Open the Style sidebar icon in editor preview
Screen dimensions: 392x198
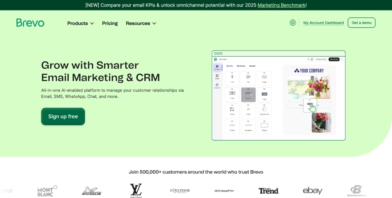pos(217,77)
